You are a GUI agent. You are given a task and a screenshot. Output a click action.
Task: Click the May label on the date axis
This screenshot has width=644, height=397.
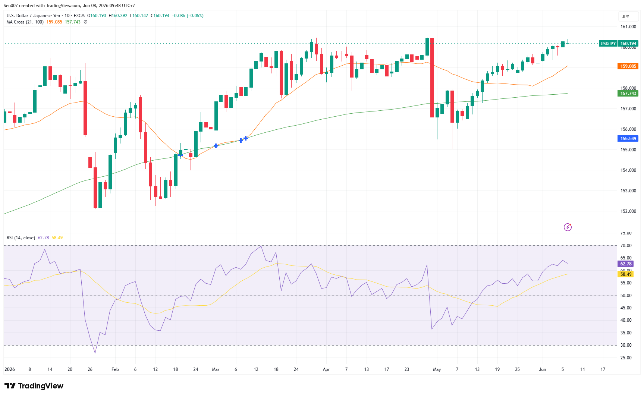coord(437,369)
